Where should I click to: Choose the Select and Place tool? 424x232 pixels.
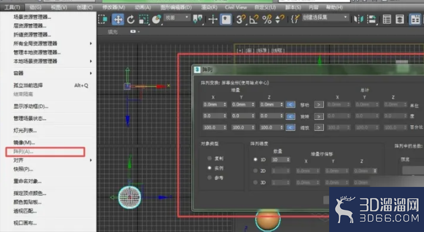click(157, 19)
